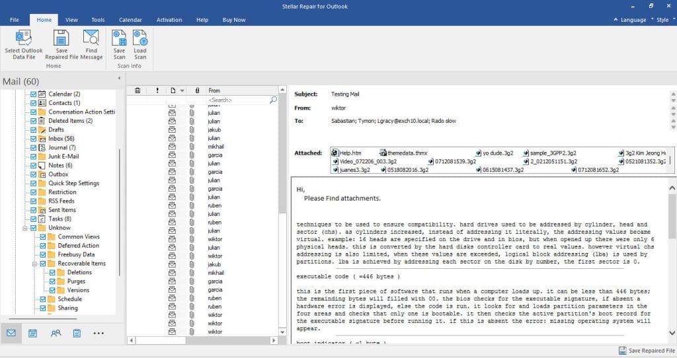The height and width of the screenshot is (358, 677).
Task: Select Quick Step Settings folder
Action: click(73, 184)
